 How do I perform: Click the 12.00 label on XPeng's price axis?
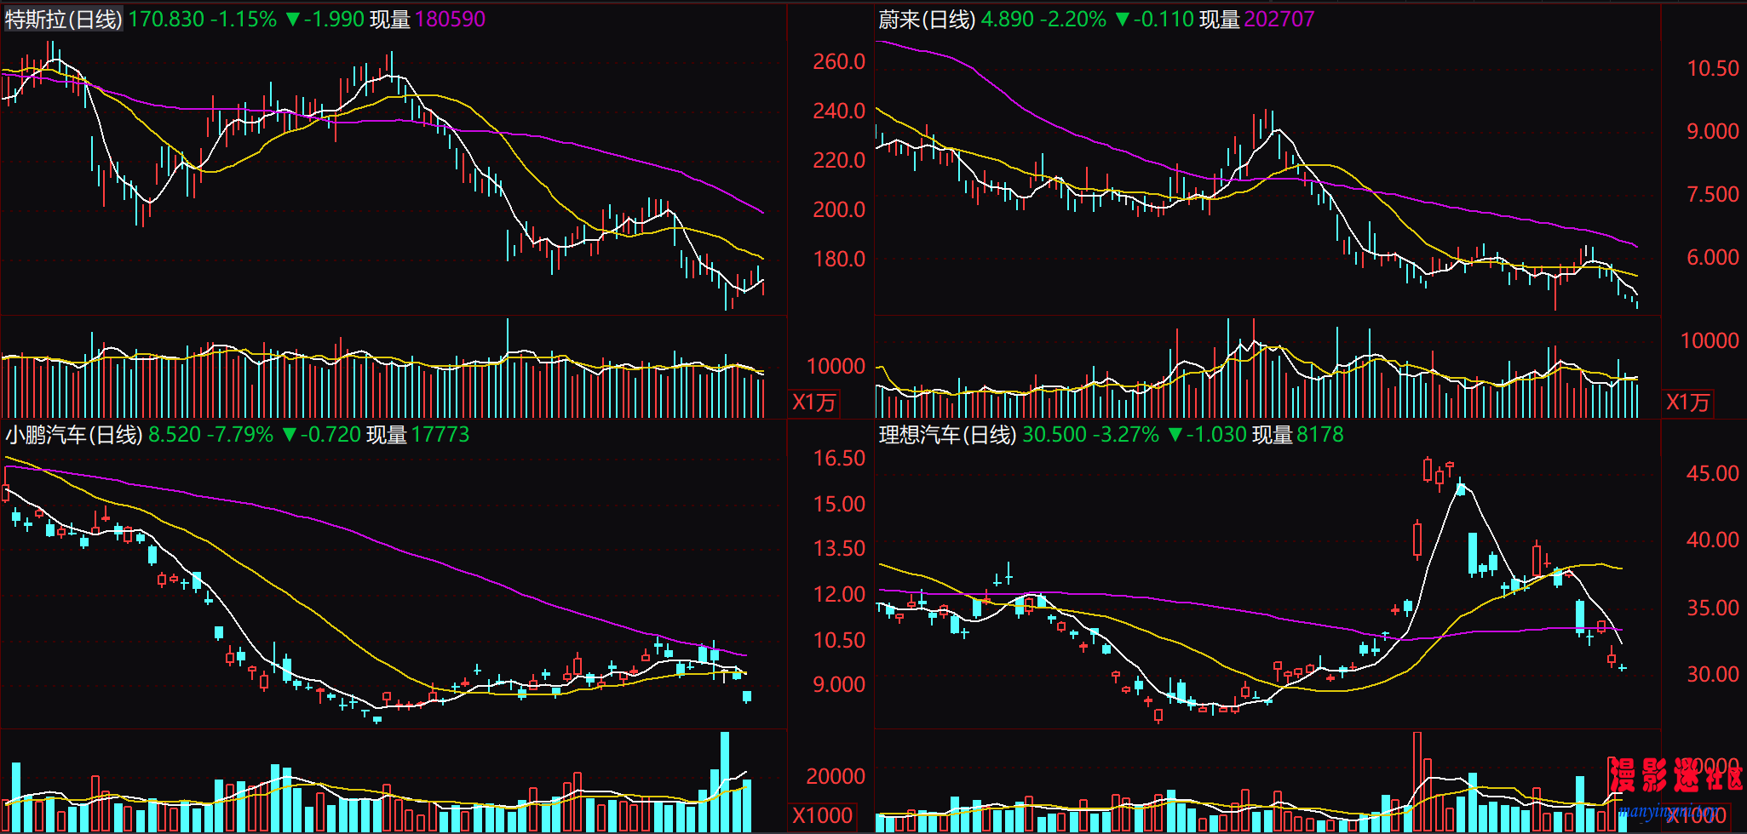(x=839, y=595)
